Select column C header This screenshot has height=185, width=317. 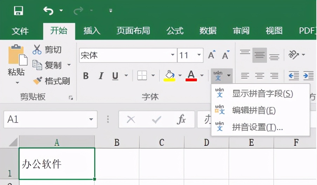coord(162,142)
